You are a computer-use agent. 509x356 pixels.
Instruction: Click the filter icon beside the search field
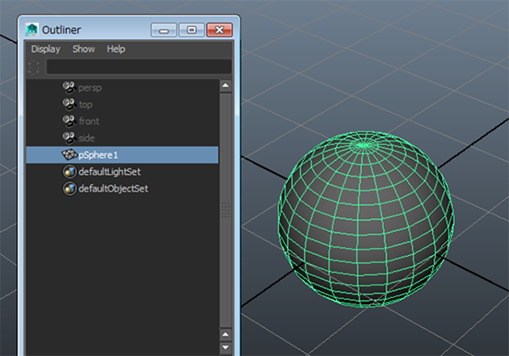(34, 68)
